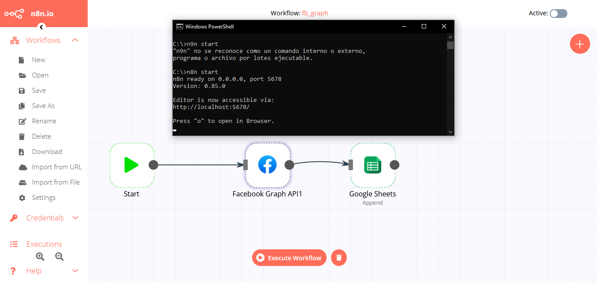Click the PowerShell scrollbar thumb
The width and height of the screenshot is (598, 283).
click(450, 45)
